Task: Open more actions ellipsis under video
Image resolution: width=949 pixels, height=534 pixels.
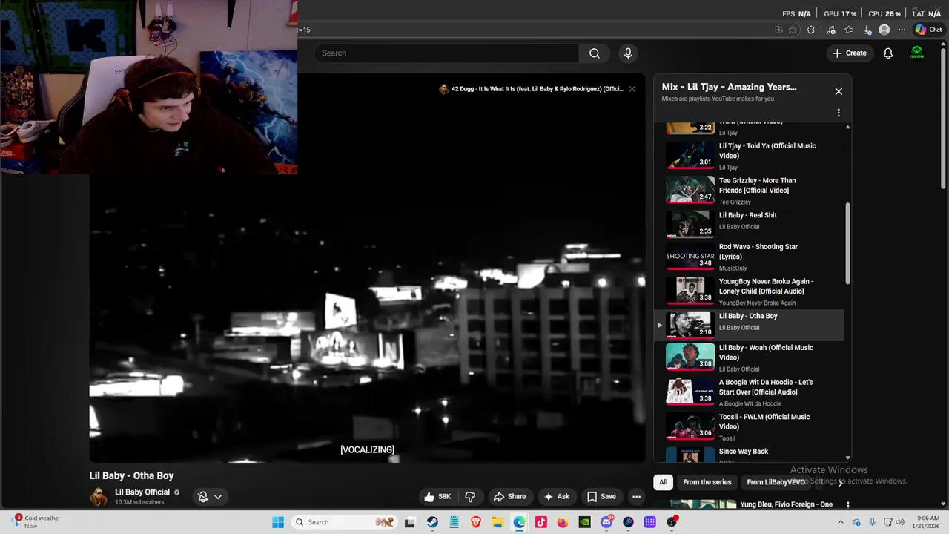Action: click(x=636, y=497)
